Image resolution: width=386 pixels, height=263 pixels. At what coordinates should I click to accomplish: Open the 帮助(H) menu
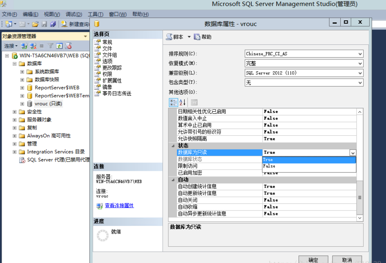(141, 14)
